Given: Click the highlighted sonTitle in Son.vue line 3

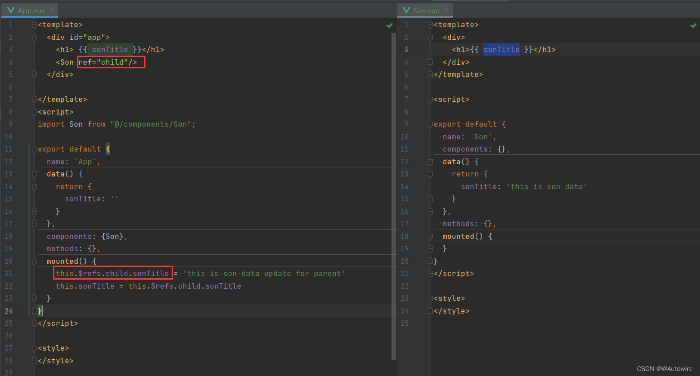Looking at the screenshot, I should (x=501, y=50).
